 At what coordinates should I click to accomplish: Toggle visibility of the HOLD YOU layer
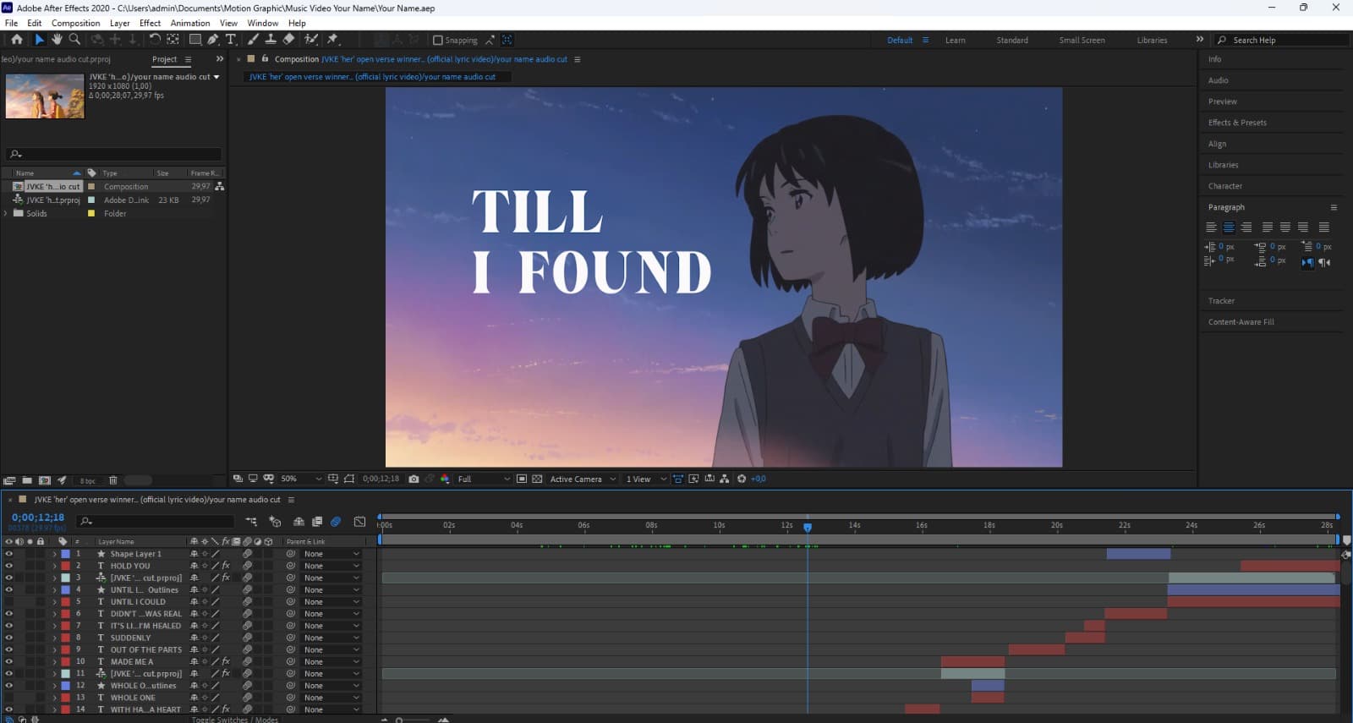(x=8, y=566)
